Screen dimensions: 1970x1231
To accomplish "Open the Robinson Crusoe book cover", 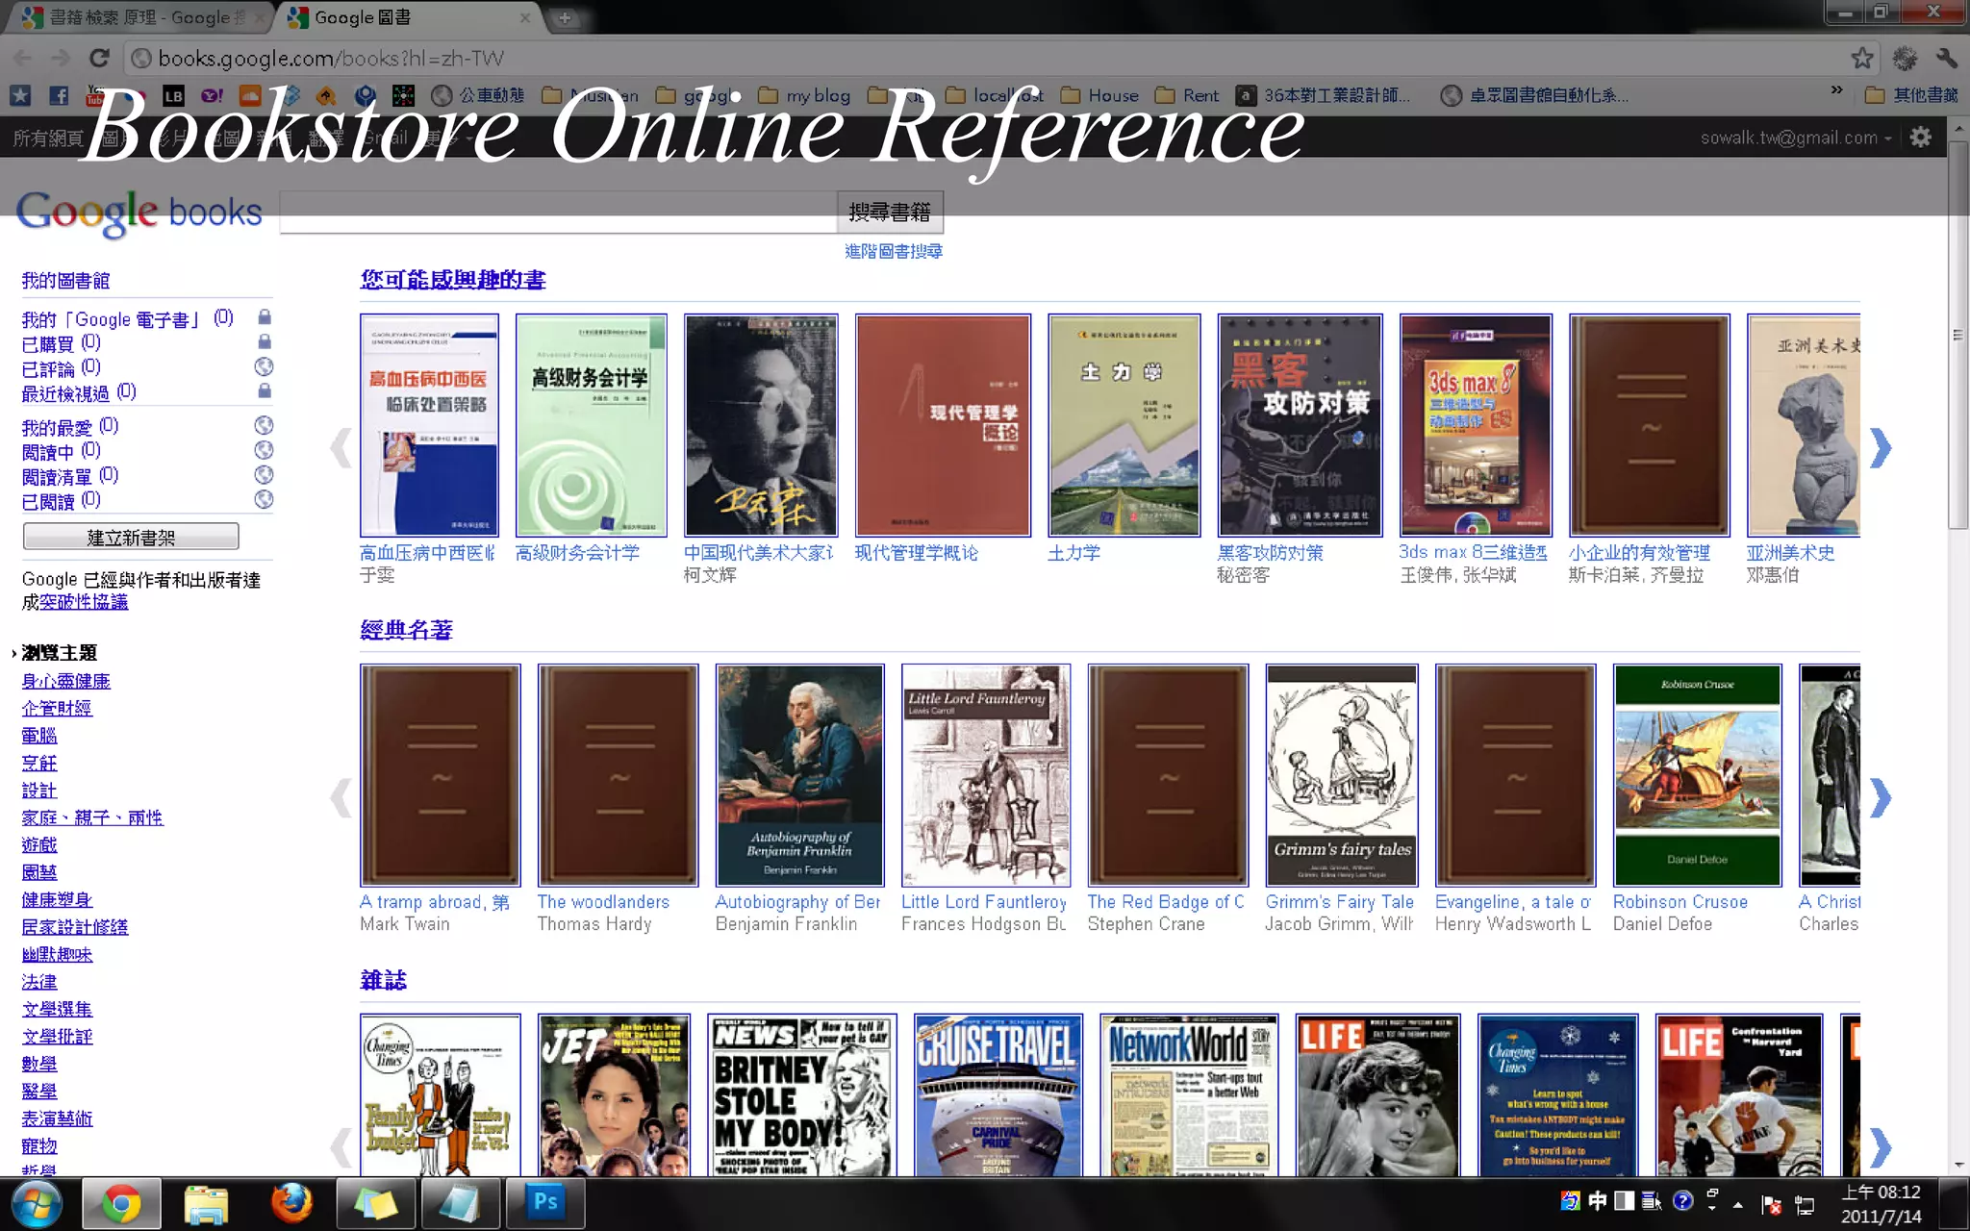I will coord(1697,775).
